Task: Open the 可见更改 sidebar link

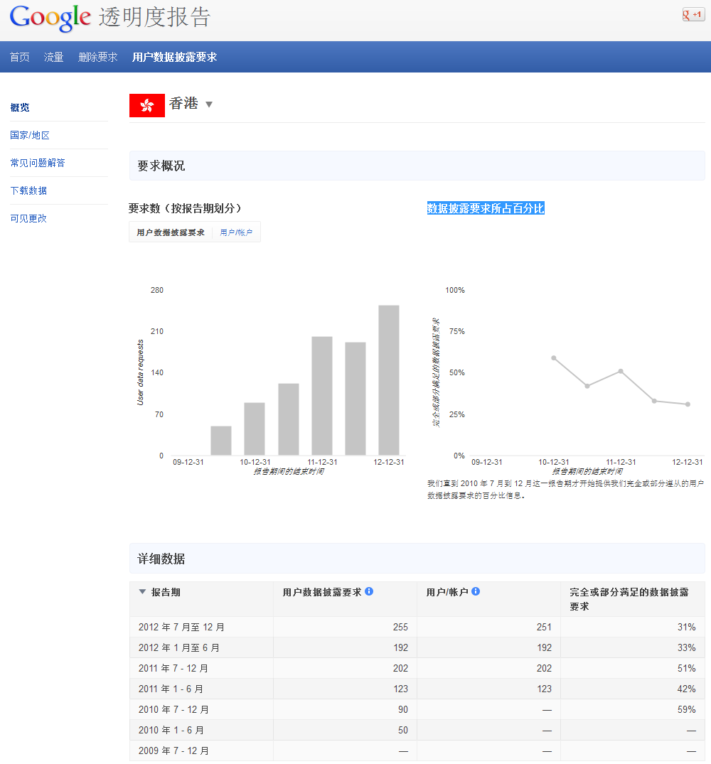Action: 28,218
